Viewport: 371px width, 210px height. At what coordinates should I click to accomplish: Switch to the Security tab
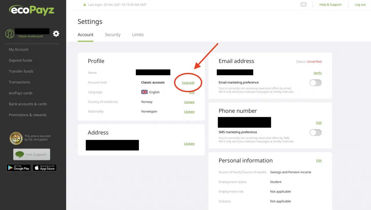(x=112, y=35)
